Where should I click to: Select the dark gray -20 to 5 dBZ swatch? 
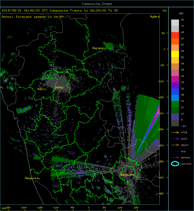tap(175, 123)
